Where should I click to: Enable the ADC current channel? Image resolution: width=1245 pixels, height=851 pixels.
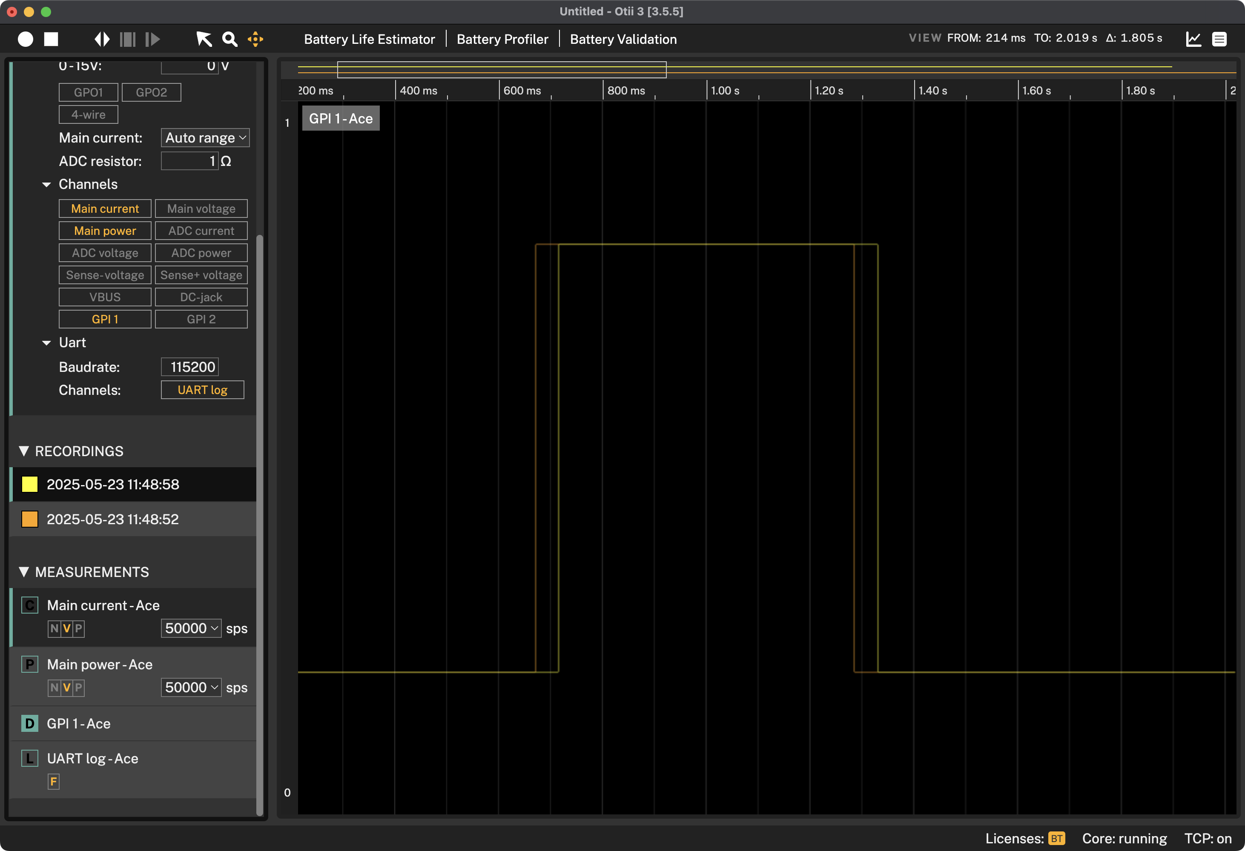point(201,231)
